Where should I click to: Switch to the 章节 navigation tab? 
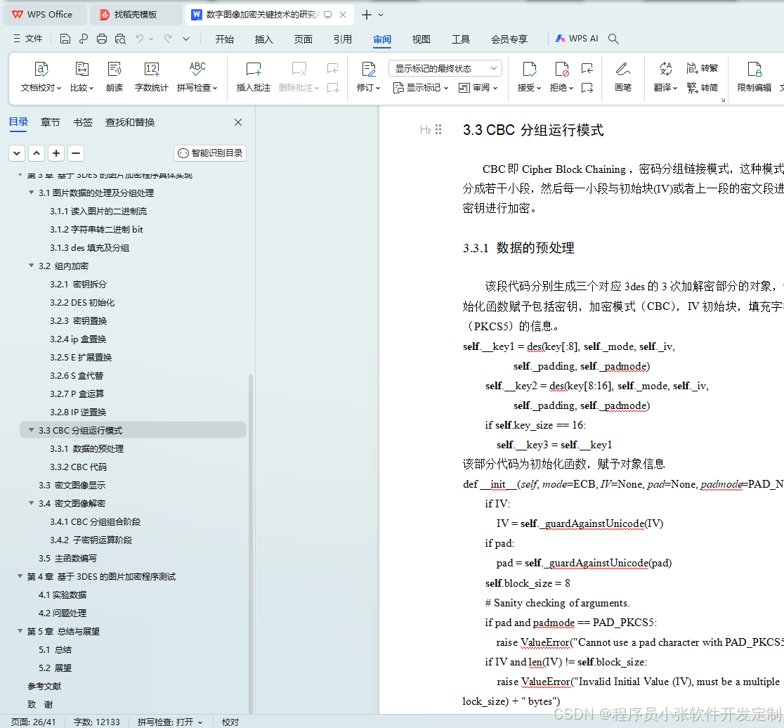[50, 122]
